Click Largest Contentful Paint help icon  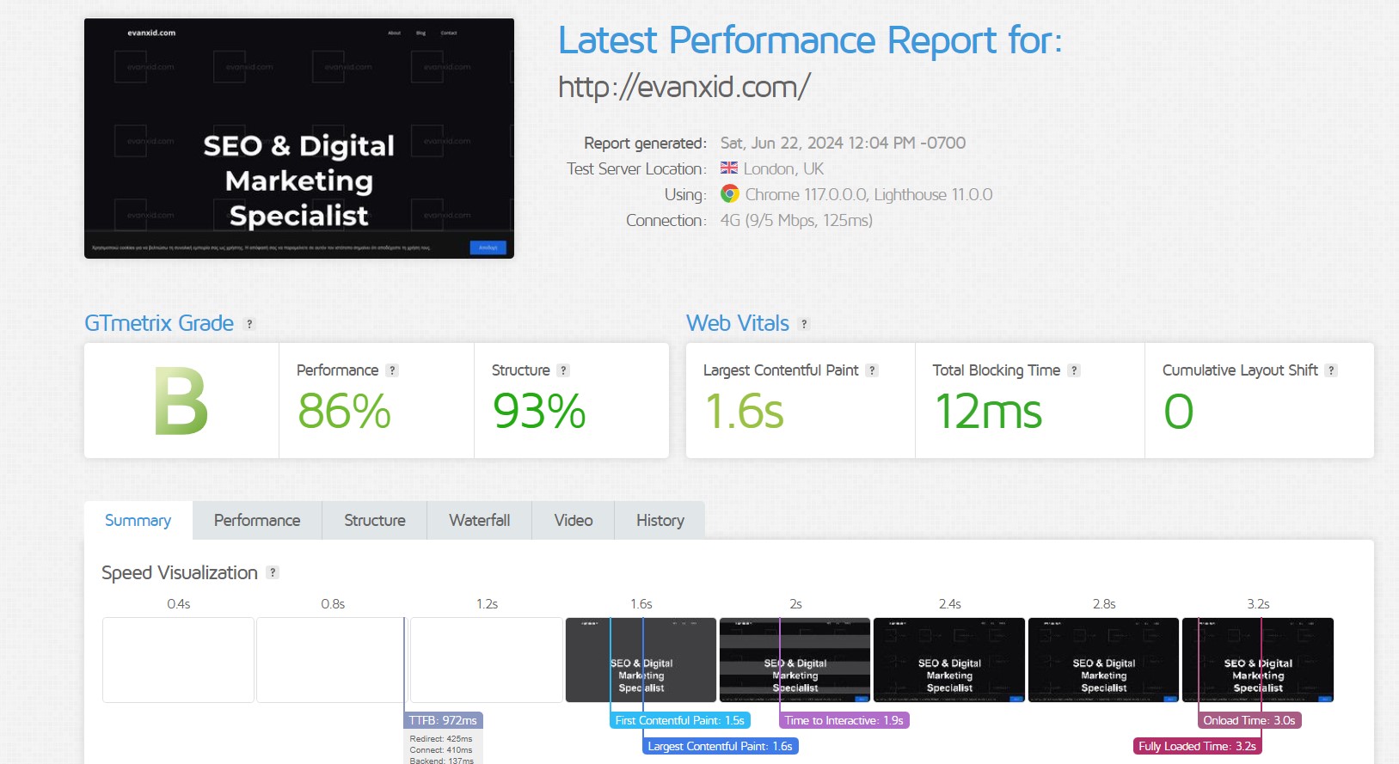tap(872, 370)
